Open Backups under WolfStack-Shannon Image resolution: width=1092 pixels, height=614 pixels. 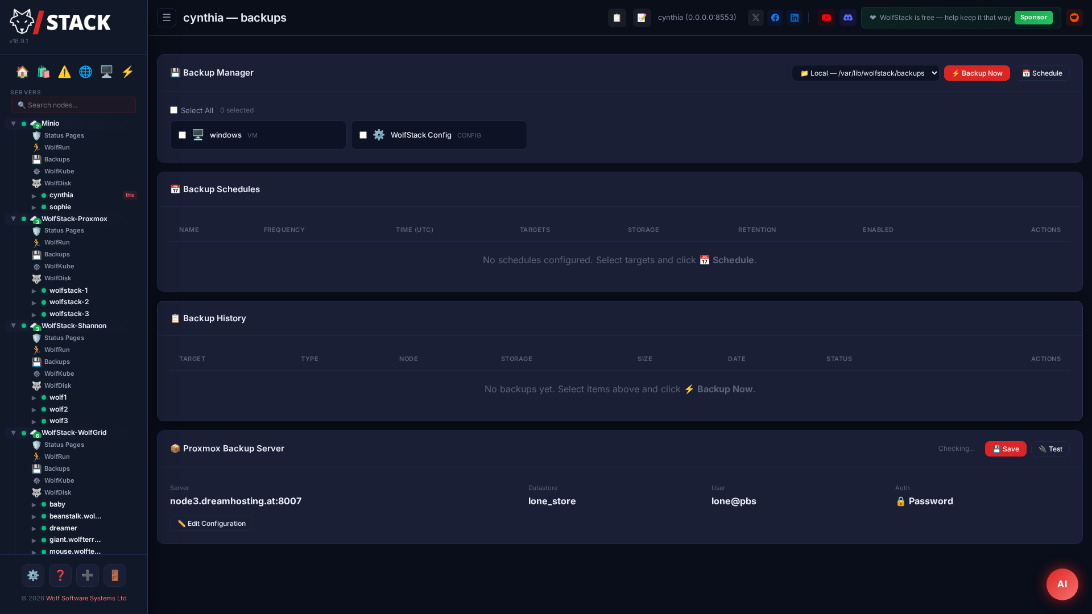click(x=57, y=362)
